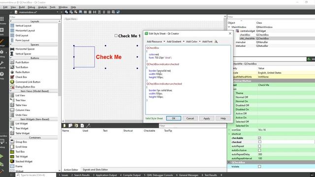Click New action icon in Action Editor
315x177 pixels.
[x=64, y=126]
